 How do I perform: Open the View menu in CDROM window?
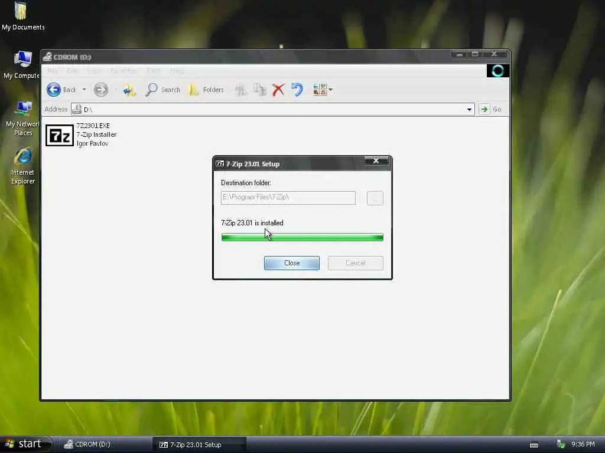coord(94,71)
